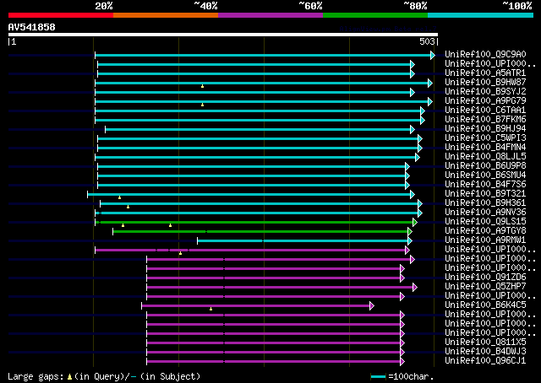
Task: Click the UniRef100_B9H361 label
Action: pos(485,203)
